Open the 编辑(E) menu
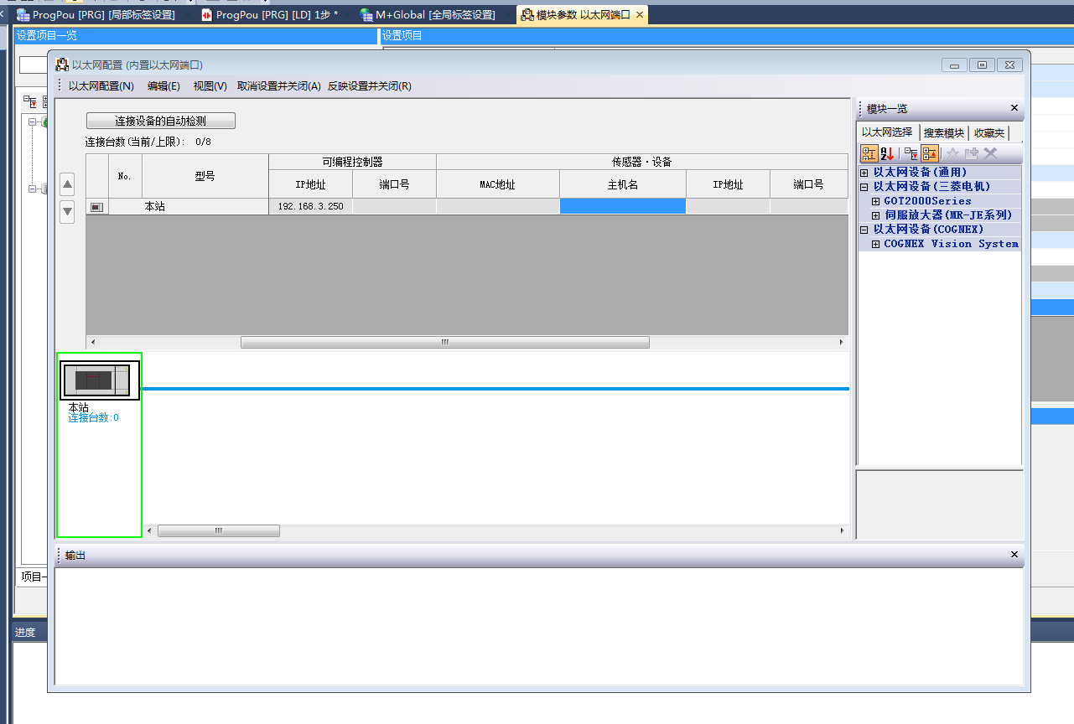 [163, 86]
